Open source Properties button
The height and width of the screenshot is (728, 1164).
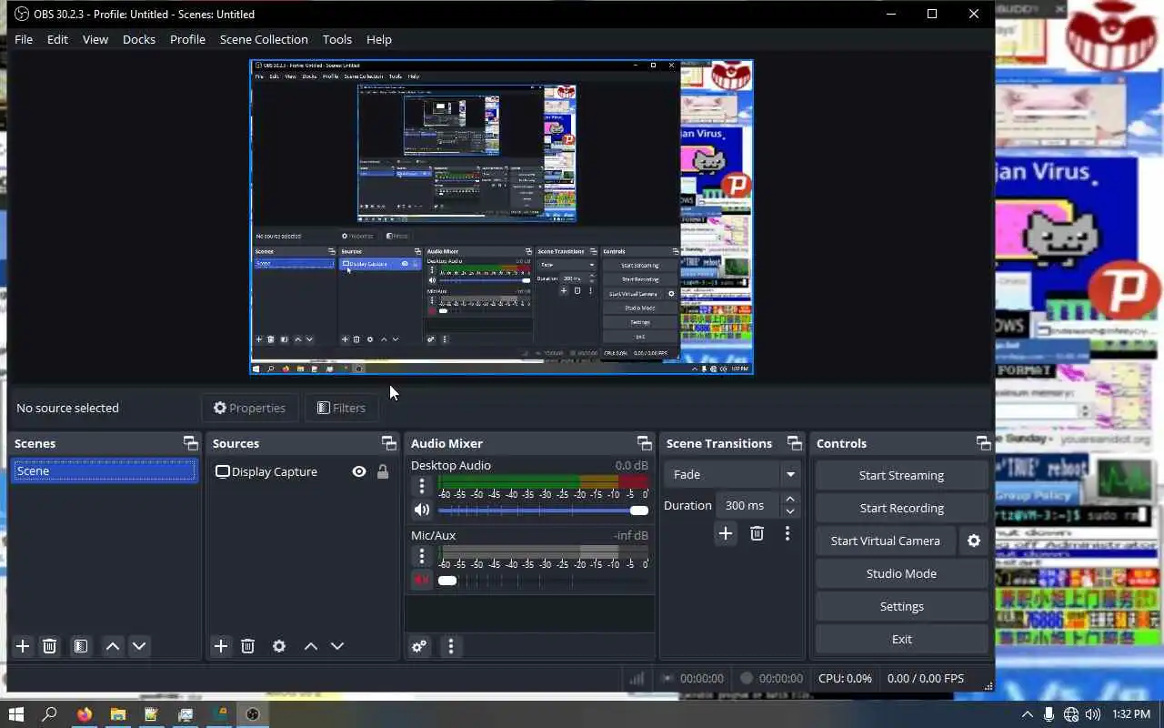click(249, 408)
